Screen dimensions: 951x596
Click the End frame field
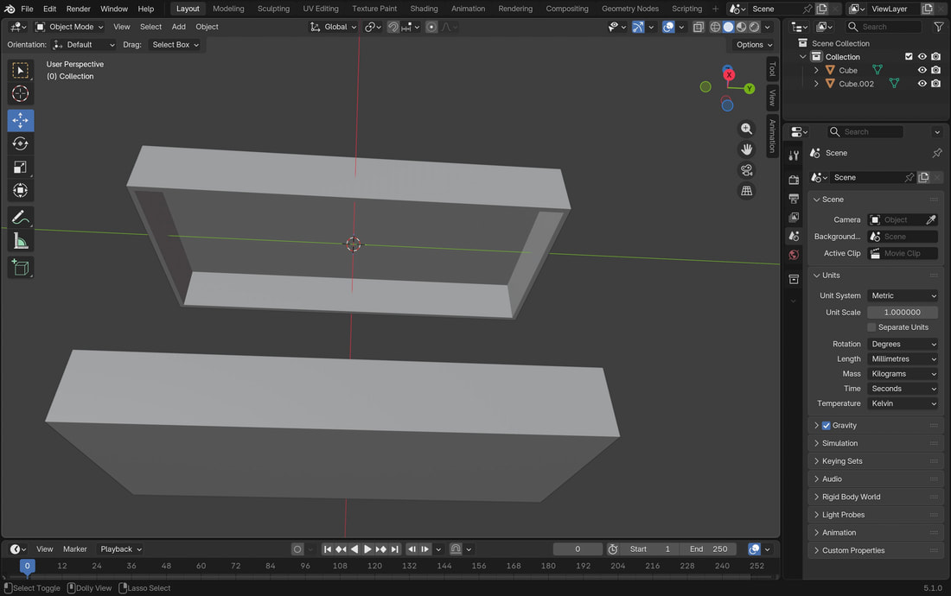(x=709, y=549)
